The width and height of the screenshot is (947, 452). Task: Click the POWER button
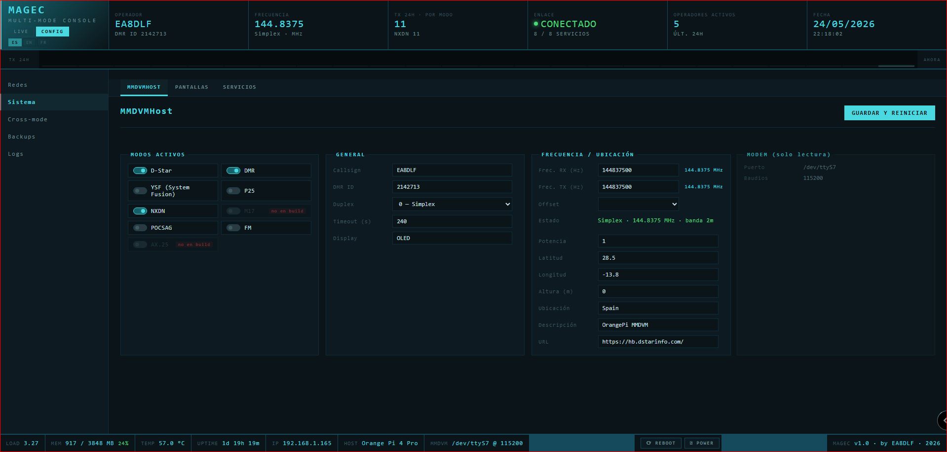pyautogui.click(x=702, y=443)
